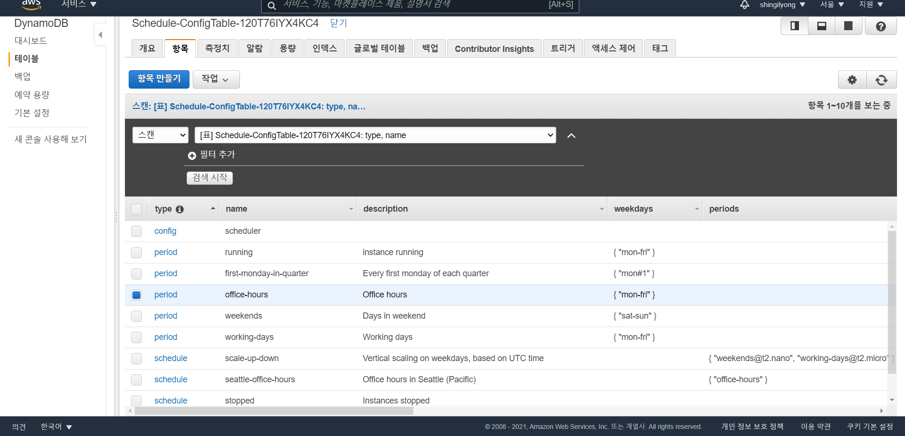Image resolution: width=905 pixels, height=436 pixels.
Task: Open the 한국어 language dropdown
Action: (x=56, y=427)
